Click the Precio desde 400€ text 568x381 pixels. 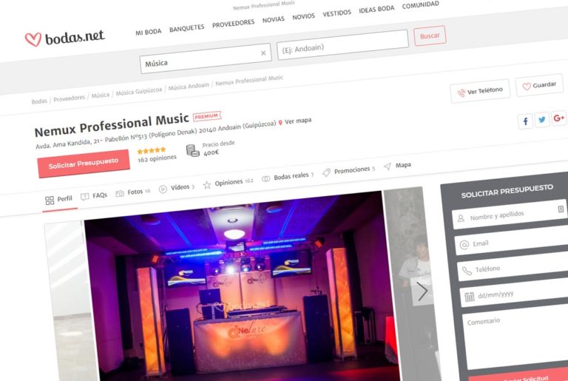tap(218, 148)
